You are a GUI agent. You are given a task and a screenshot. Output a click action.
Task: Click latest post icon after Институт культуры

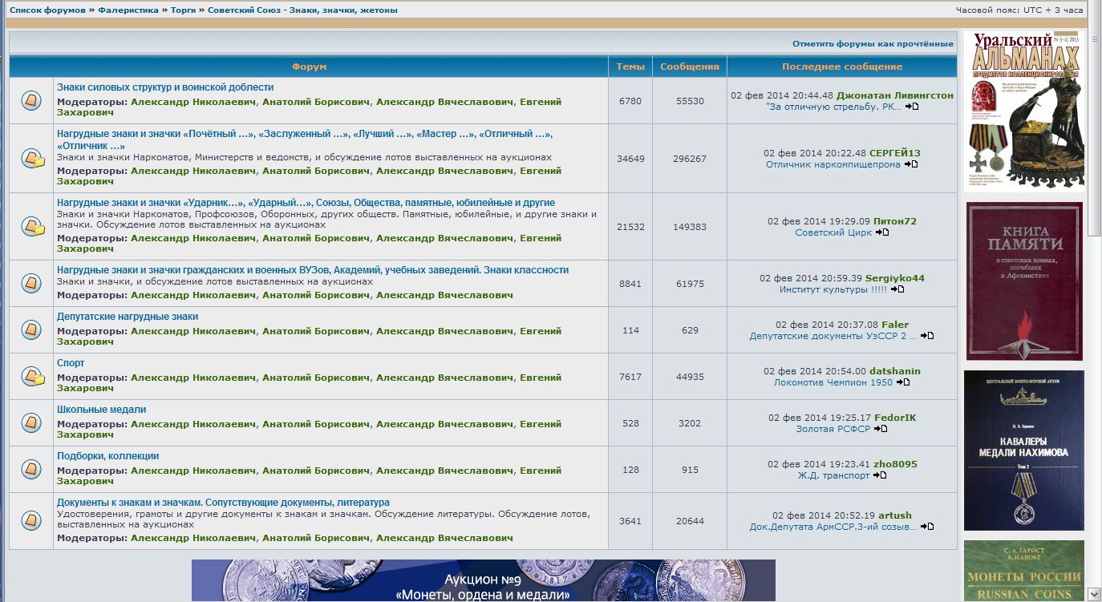pyautogui.click(x=897, y=289)
